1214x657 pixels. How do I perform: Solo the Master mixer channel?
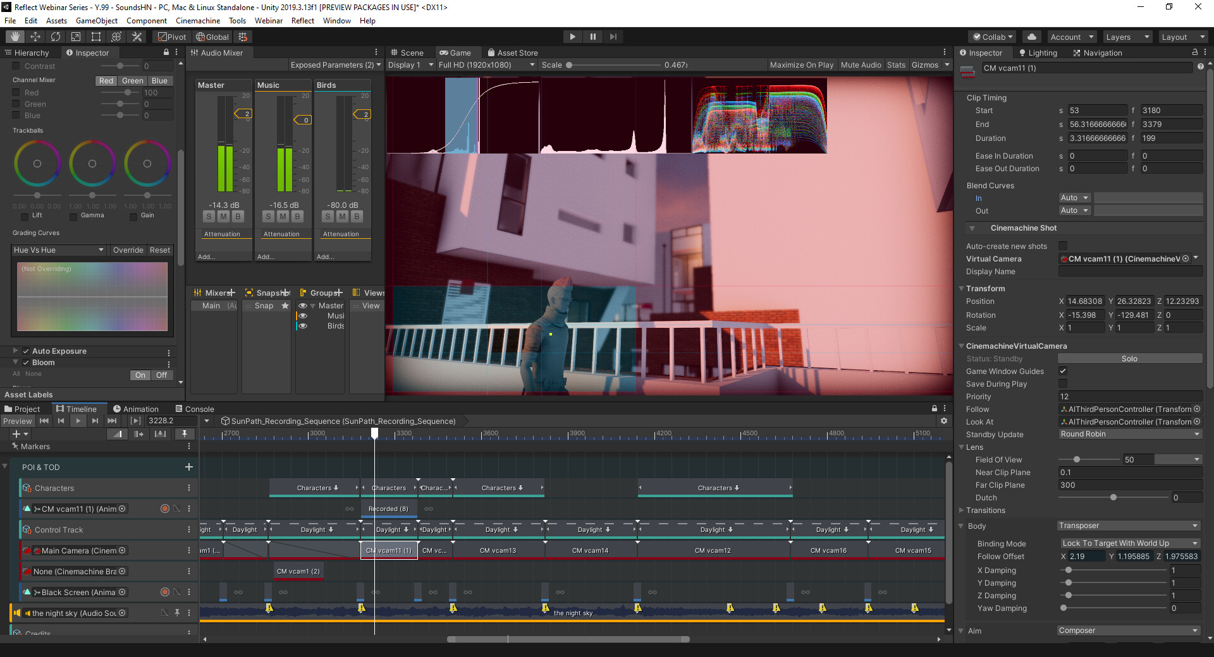coord(209,216)
